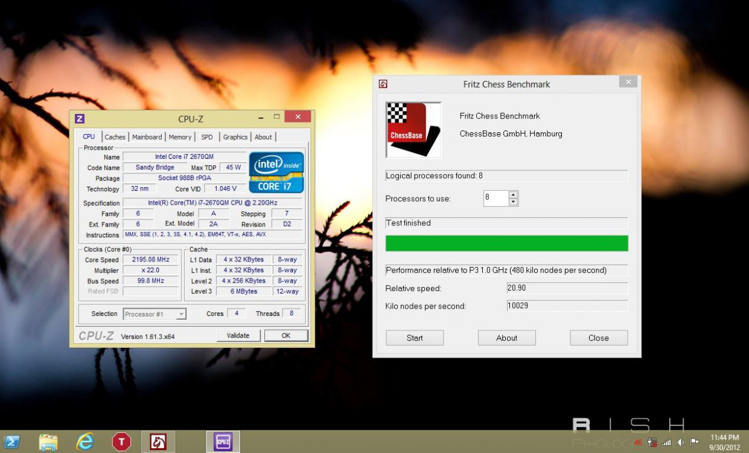Click the technology value '32 nm'
This screenshot has width=749, height=453.
[139, 189]
